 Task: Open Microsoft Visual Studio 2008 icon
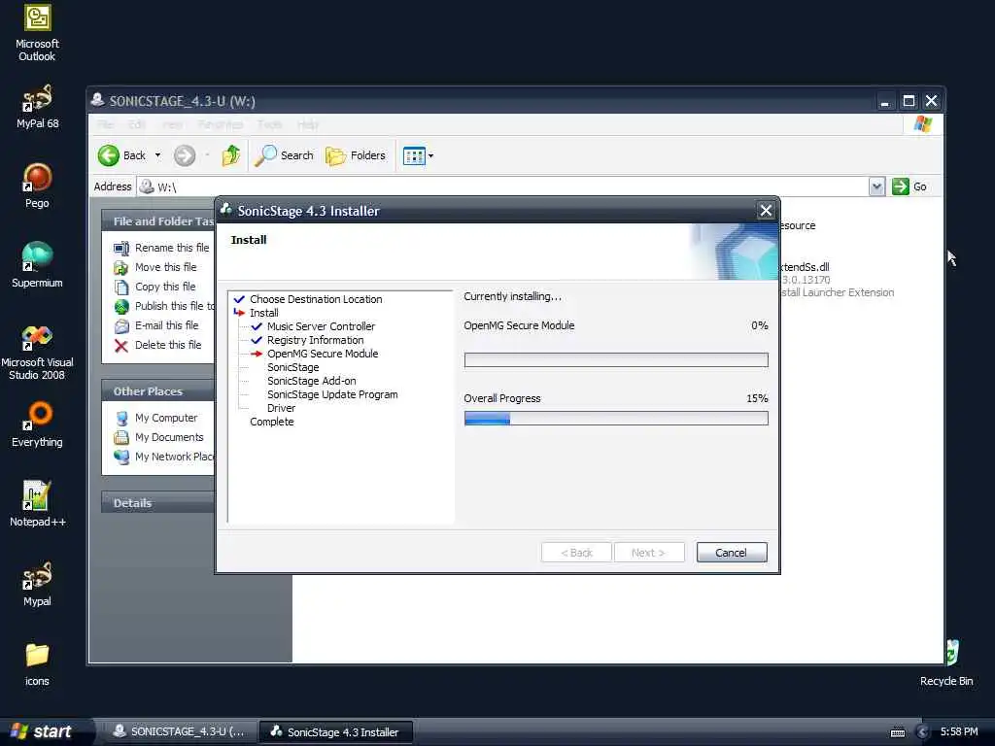click(x=37, y=352)
